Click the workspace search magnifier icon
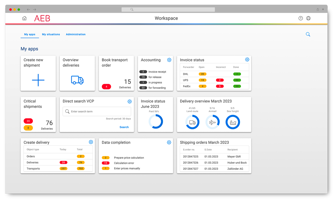 (x=308, y=34)
